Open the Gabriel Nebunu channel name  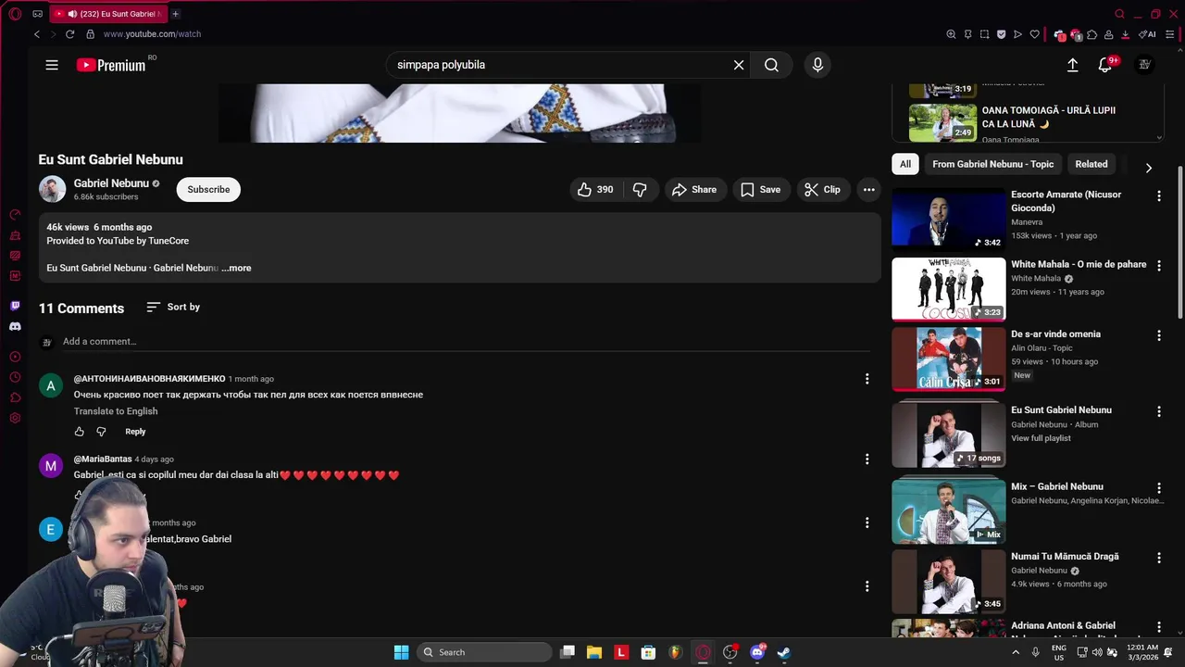point(111,183)
